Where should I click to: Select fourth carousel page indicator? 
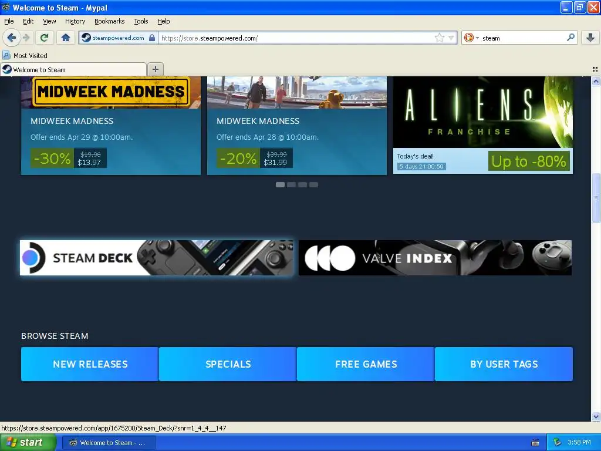313,185
